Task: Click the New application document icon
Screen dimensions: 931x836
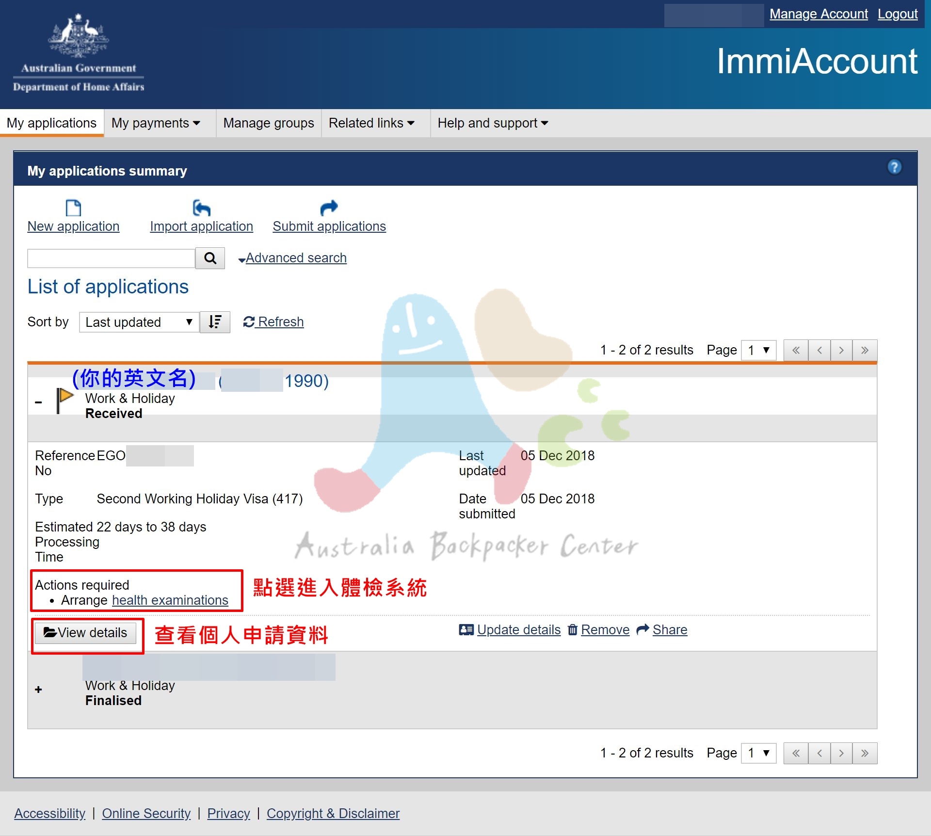Action: pos(73,208)
